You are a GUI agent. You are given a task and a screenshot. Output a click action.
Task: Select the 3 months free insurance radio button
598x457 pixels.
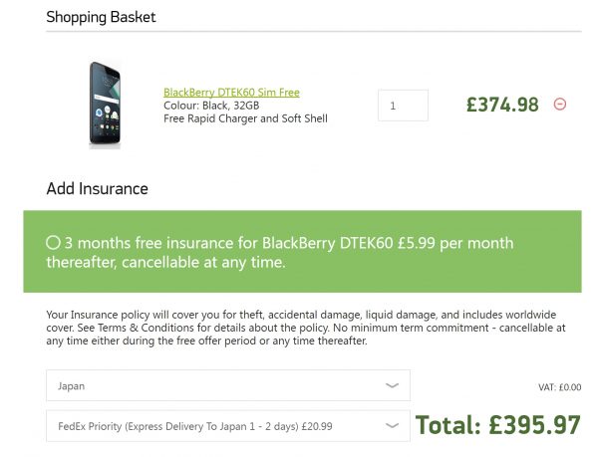click(x=53, y=242)
